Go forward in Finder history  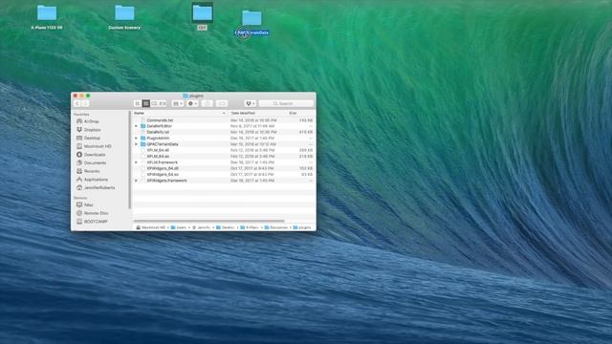click(85, 103)
